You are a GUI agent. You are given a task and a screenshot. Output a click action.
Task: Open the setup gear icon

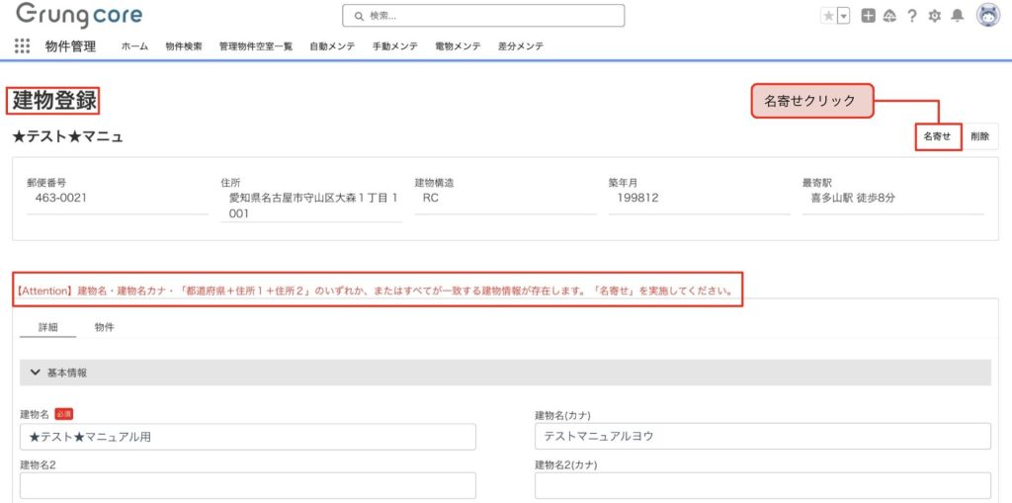(934, 16)
